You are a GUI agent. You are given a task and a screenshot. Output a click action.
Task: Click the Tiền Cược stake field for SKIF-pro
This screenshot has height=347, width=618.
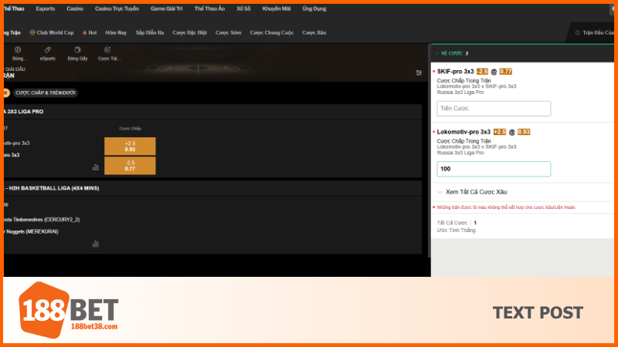[494, 109]
